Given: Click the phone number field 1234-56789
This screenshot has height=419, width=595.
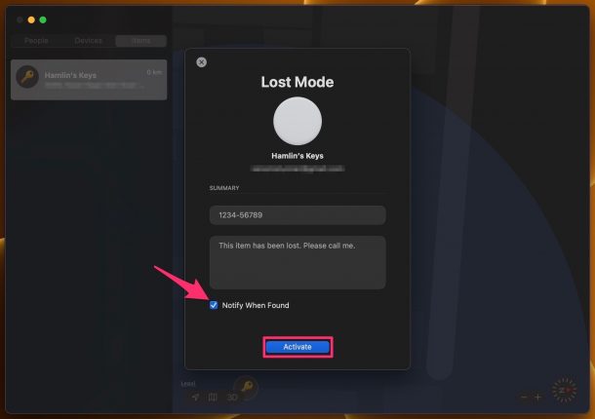Looking at the screenshot, I should pyautogui.click(x=297, y=215).
